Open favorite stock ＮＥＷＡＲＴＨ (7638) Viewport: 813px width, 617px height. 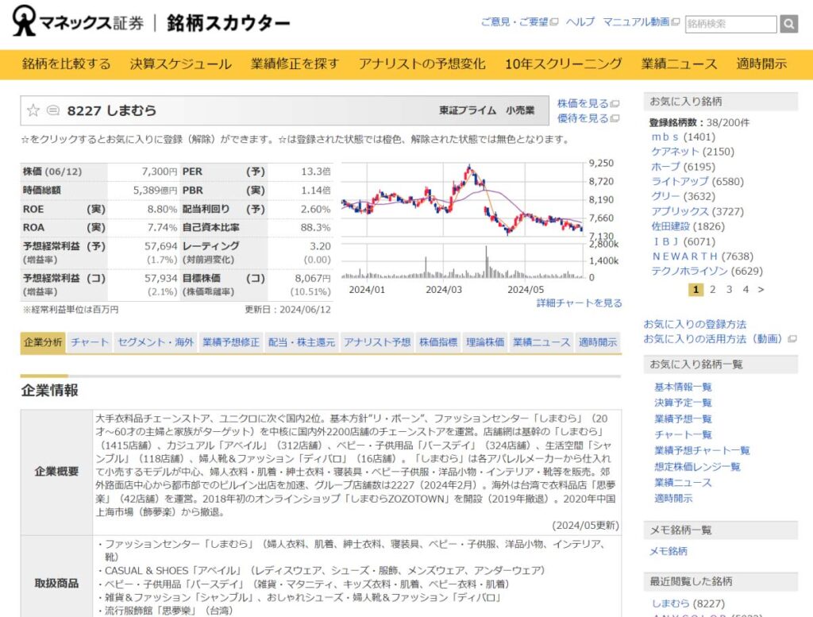coord(703,256)
